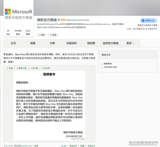This screenshot has height=147, width=160.
Task: Open the weibo.com/msstore profile link
Action: (x=78, y=20)
